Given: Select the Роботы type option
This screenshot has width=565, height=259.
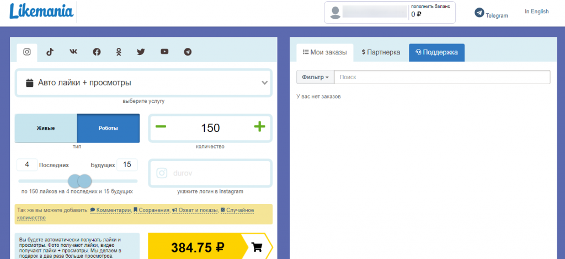Looking at the screenshot, I should point(108,128).
